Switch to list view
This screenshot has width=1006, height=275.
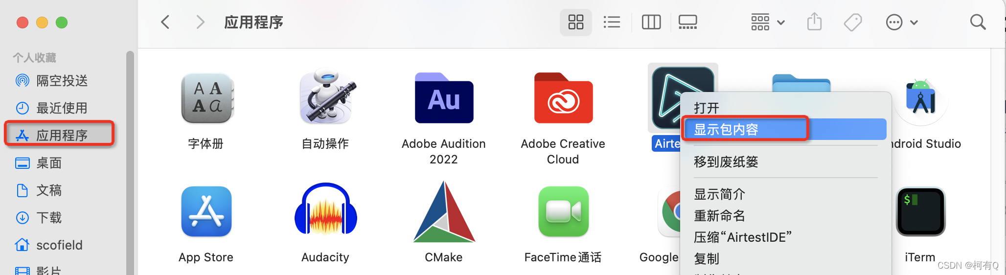[612, 22]
